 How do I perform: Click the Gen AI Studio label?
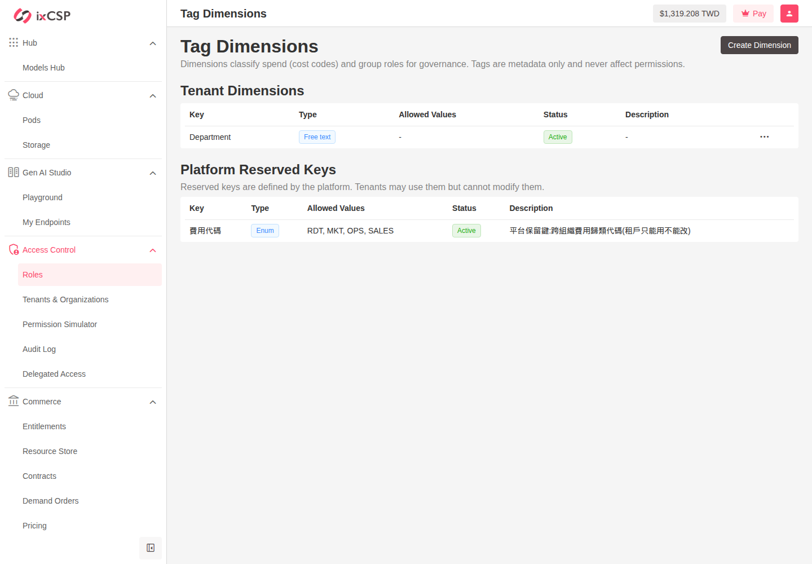point(47,173)
